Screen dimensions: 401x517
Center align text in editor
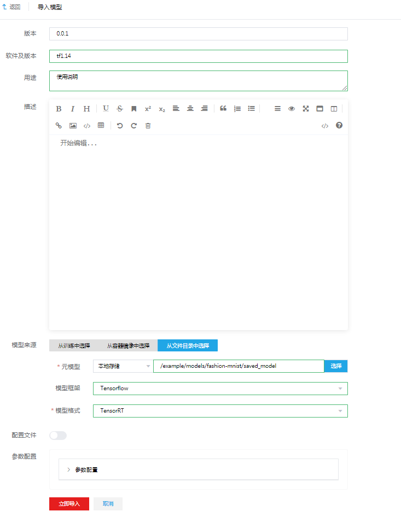click(190, 108)
